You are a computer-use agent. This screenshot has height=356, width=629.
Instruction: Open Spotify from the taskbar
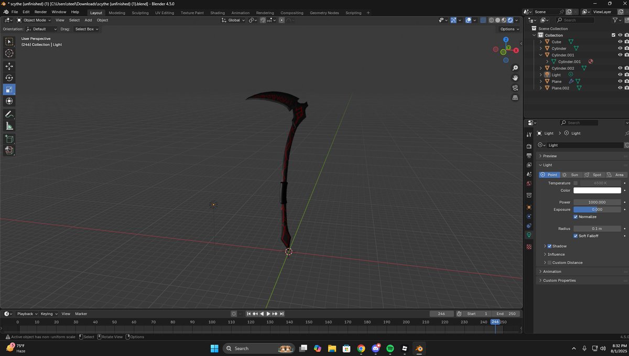click(x=390, y=348)
